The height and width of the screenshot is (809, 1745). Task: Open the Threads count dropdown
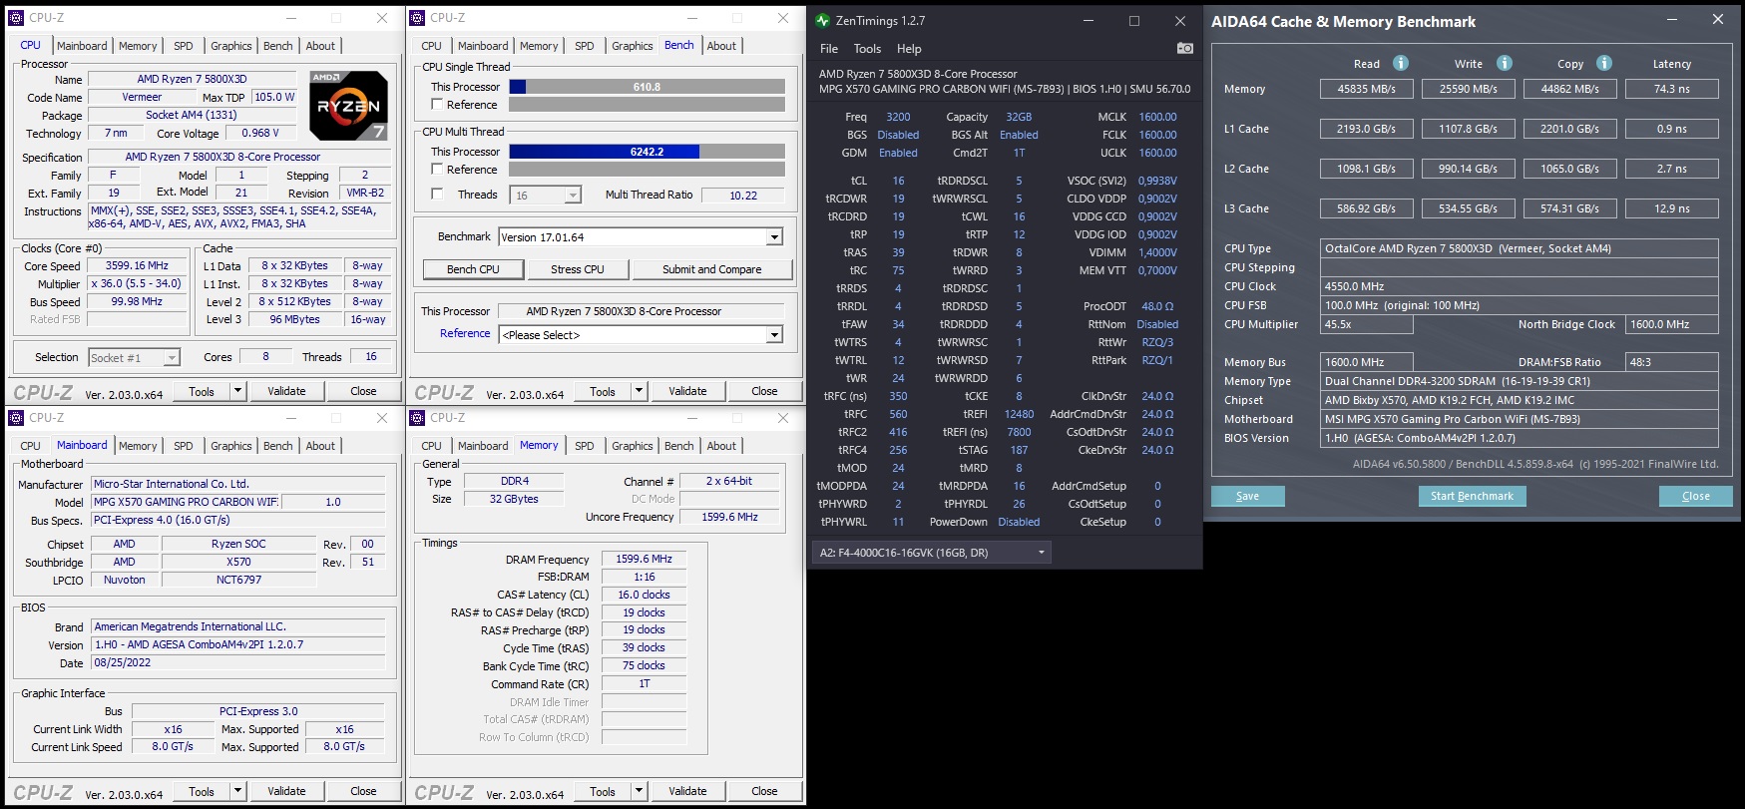[x=573, y=196]
